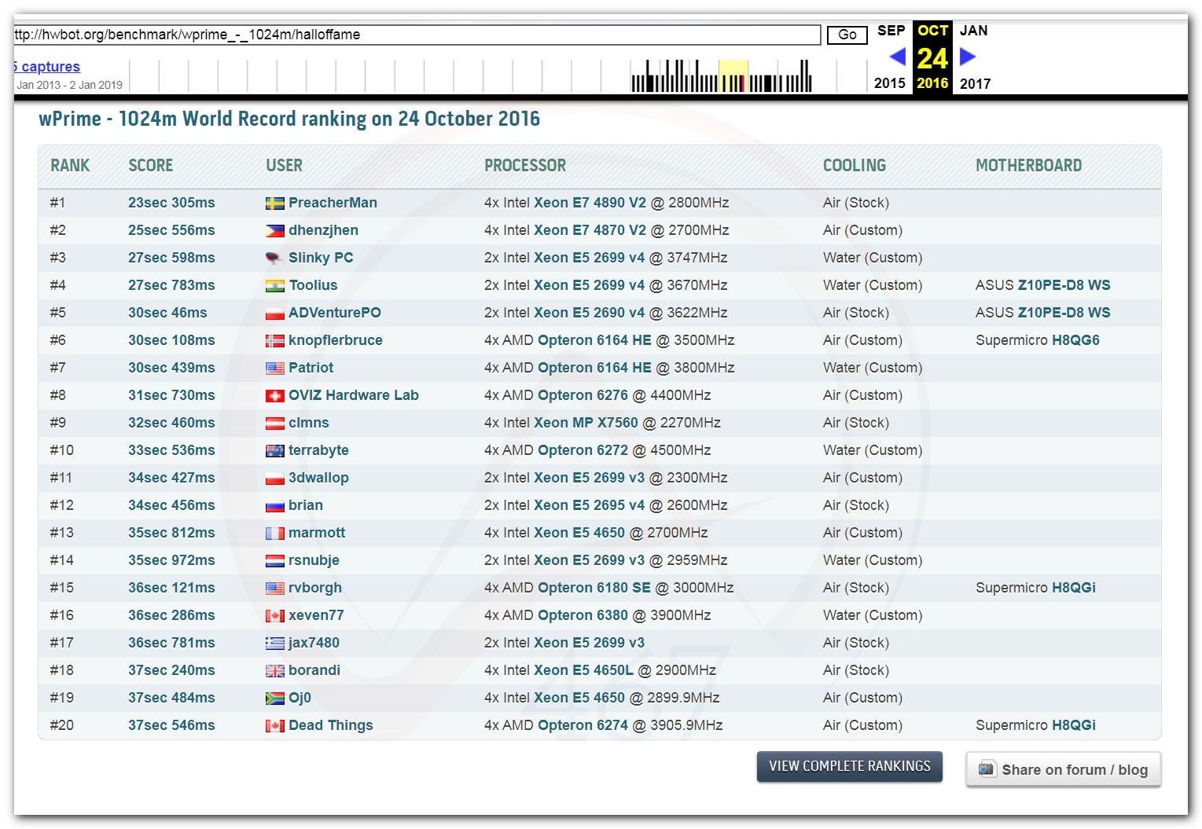
Task: Click the Philippines flag next to dhenzjhen
Action: 274,231
